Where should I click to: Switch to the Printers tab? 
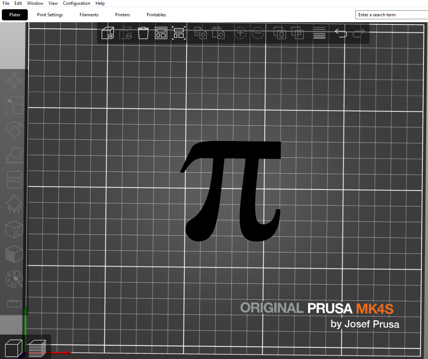[123, 15]
